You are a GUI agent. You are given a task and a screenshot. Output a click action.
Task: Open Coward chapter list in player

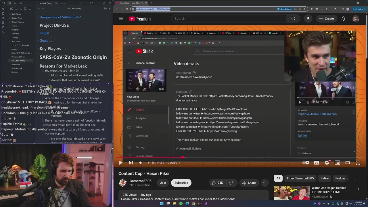pyautogui.click(x=174, y=163)
